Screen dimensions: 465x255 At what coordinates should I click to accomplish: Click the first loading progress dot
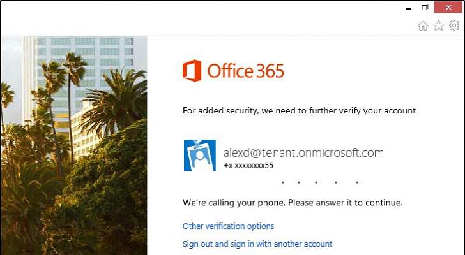coord(282,182)
